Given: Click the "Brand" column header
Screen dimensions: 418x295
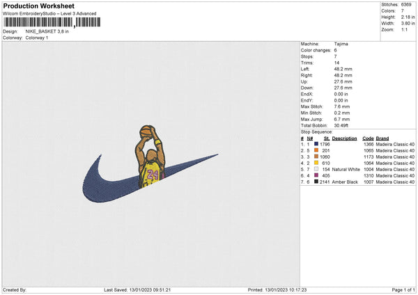Looking at the screenshot, I should pyautogui.click(x=382, y=138).
